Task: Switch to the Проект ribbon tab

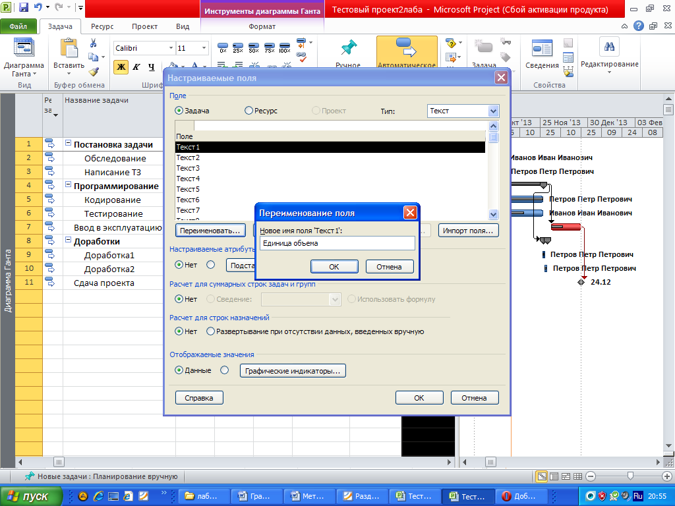Action: 144,26
